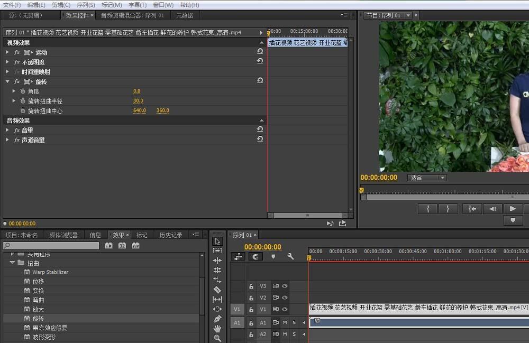Screen dimensions: 529x343
Task: Pick the Ripple Edit tool
Action: tap(217, 261)
